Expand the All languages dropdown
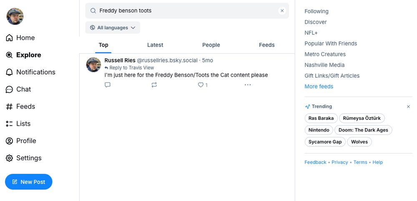This screenshot has height=201, width=417. click(113, 28)
